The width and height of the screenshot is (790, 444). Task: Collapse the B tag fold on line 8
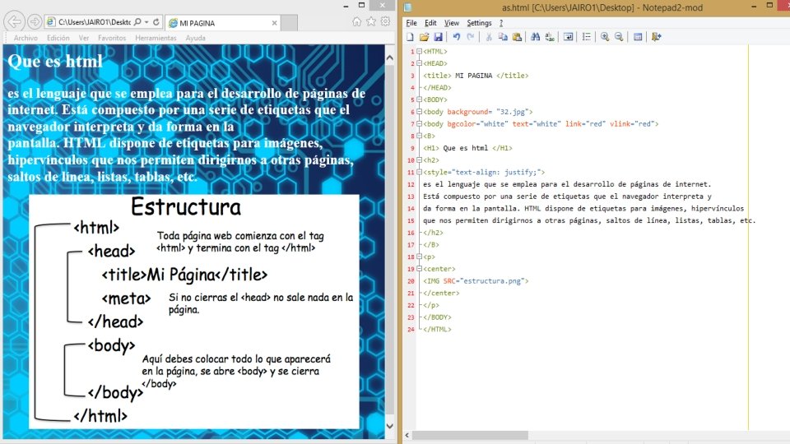pos(419,136)
